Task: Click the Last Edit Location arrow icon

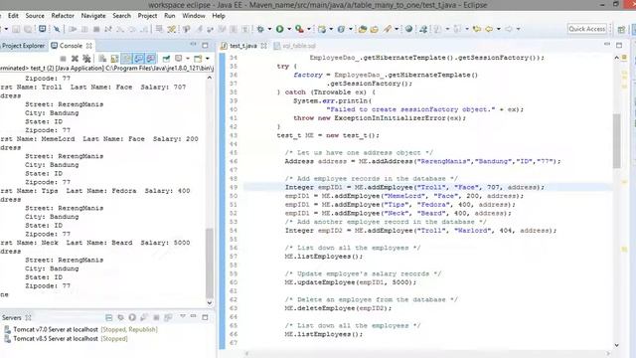Action: [x=477, y=29]
